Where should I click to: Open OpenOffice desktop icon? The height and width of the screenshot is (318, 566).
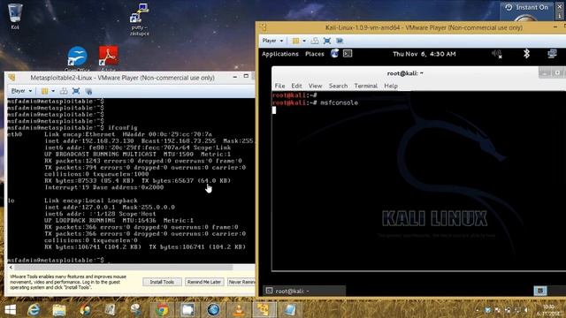(x=77, y=59)
